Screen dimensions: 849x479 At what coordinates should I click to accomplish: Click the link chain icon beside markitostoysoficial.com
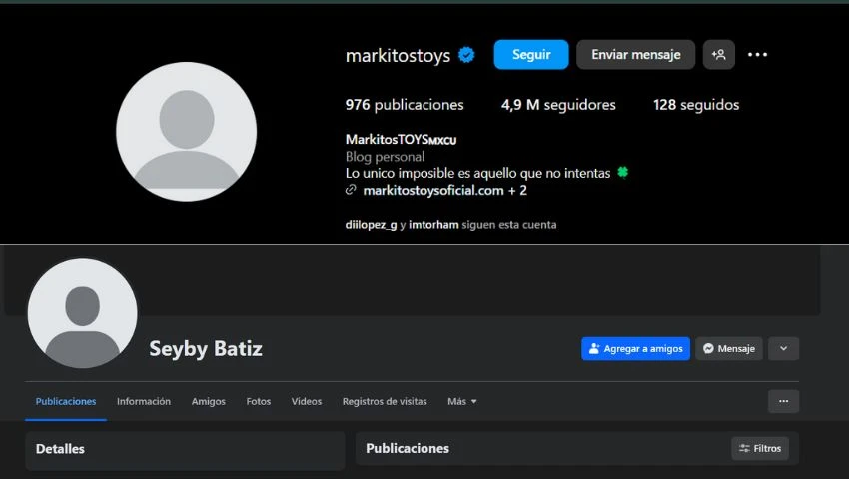click(x=351, y=190)
